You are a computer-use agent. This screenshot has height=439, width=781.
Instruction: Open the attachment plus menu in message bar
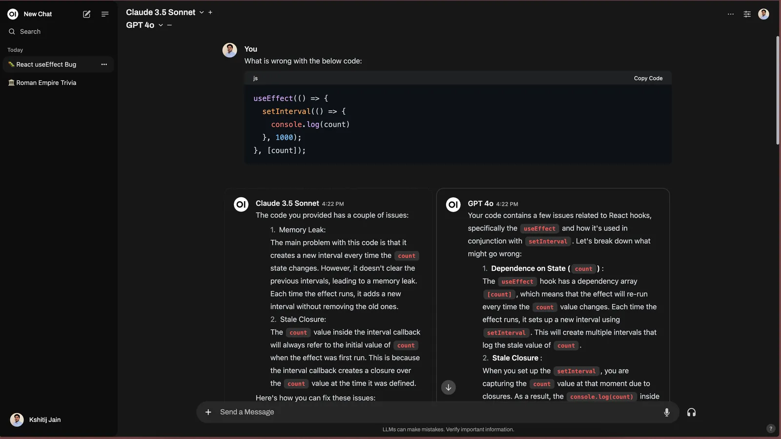pyautogui.click(x=208, y=412)
